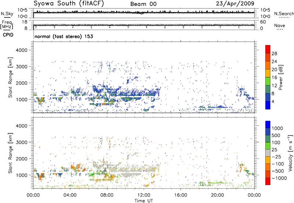Click the date '23/Apr/2009'

pos(235,4)
